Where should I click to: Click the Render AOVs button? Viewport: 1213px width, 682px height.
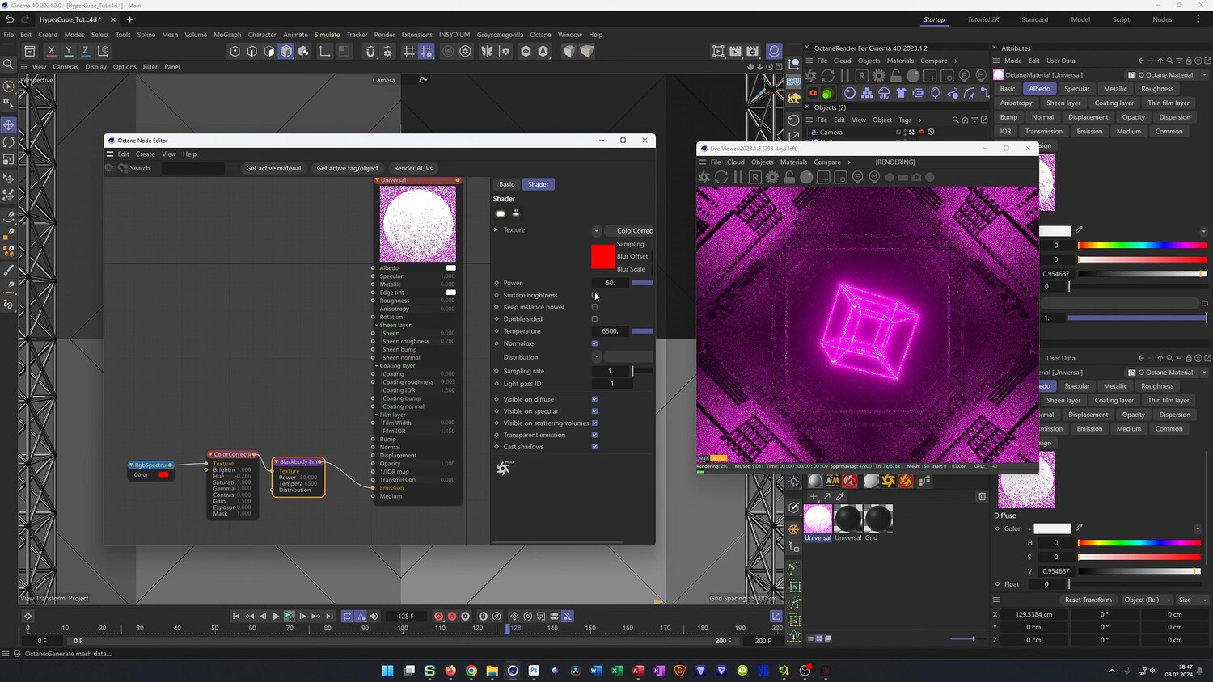click(413, 168)
